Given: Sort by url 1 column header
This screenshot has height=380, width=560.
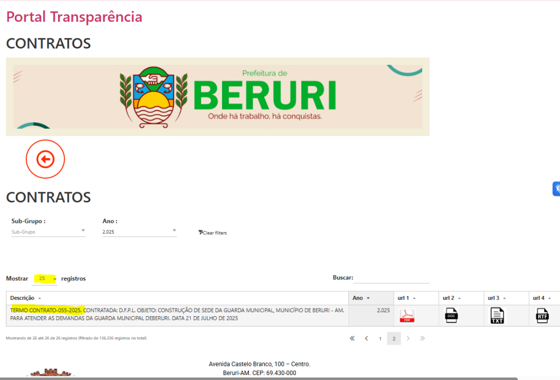Looking at the screenshot, I should 404,298.
